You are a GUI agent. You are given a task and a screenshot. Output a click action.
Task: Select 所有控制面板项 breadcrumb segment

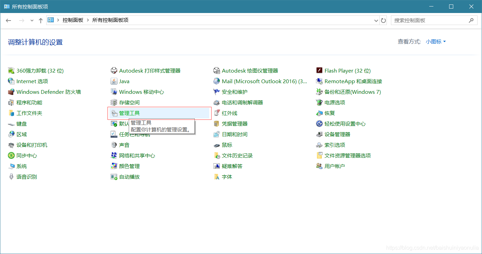pos(110,20)
